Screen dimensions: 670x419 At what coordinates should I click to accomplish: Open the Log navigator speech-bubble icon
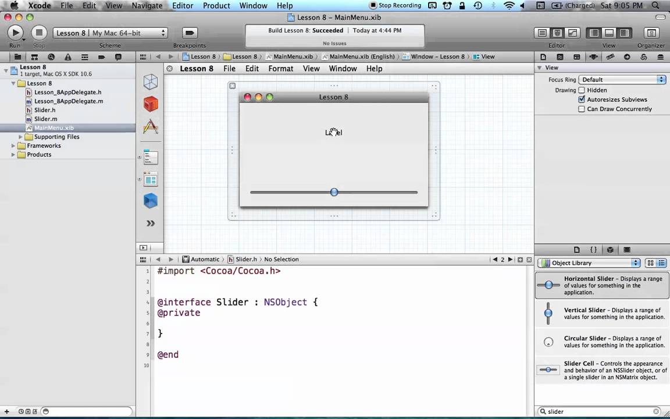[119, 57]
